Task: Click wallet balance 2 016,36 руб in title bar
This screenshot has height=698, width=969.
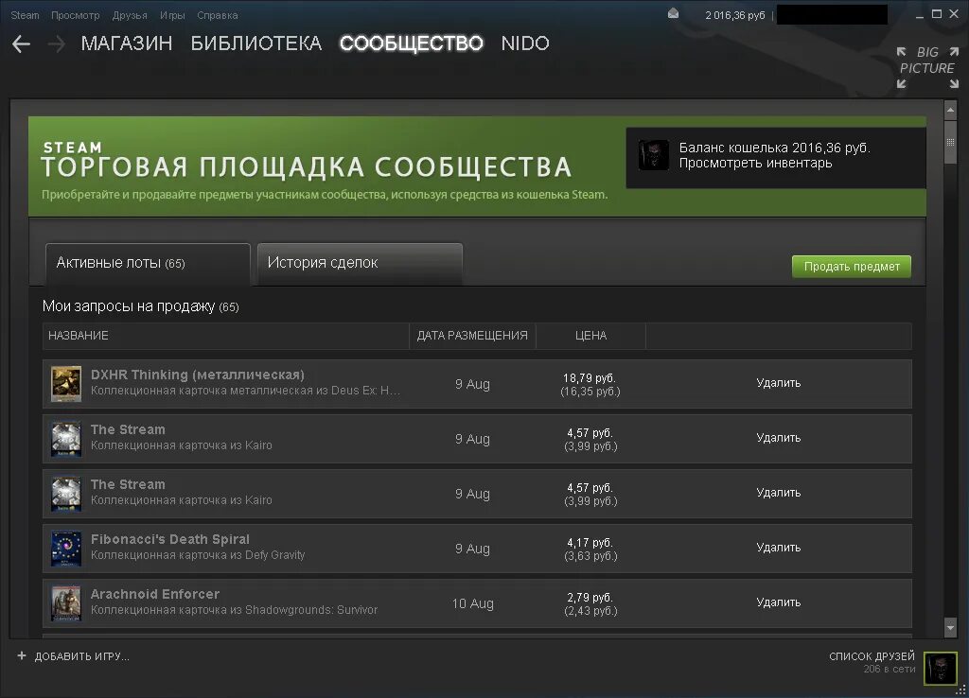Action: coord(734,15)
